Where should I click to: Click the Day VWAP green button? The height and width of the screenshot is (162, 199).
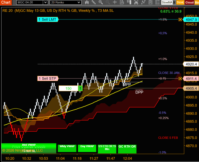tap(87, 148)
